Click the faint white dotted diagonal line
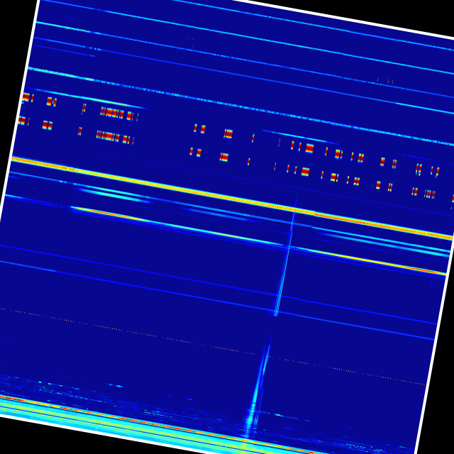 click(x=213, y=346)
